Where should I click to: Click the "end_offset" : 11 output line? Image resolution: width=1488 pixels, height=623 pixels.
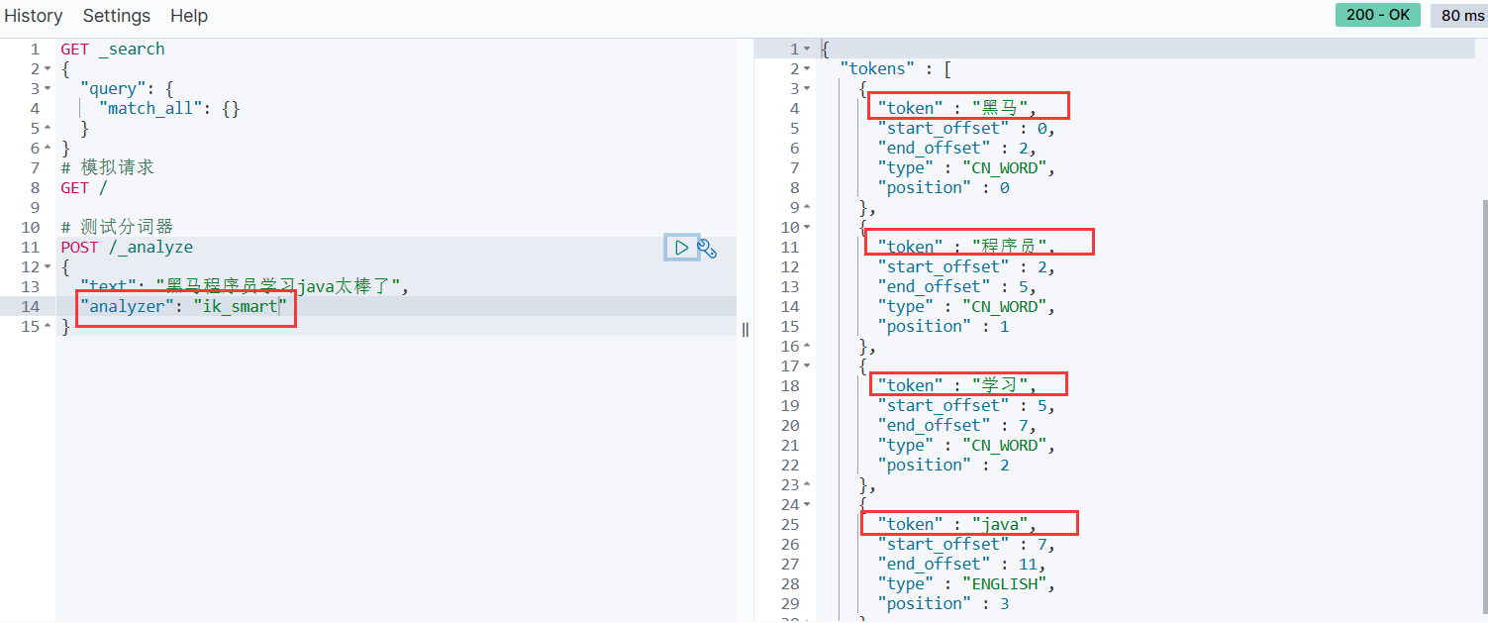tap(961, 565)
